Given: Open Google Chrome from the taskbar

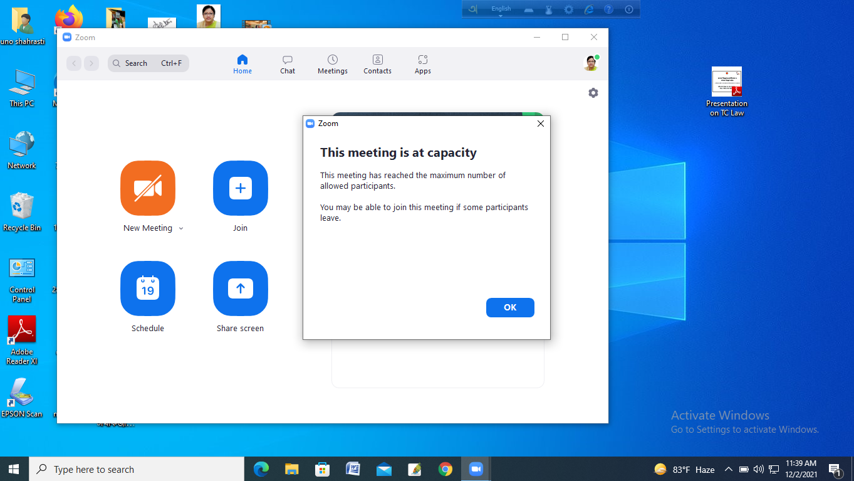Looking at the screenshot, I should coord(445,469).
